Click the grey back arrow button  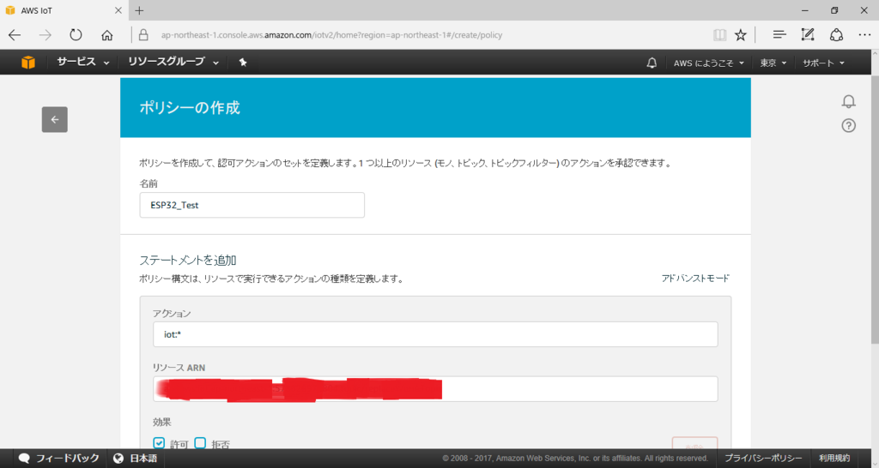click(54, 119)
